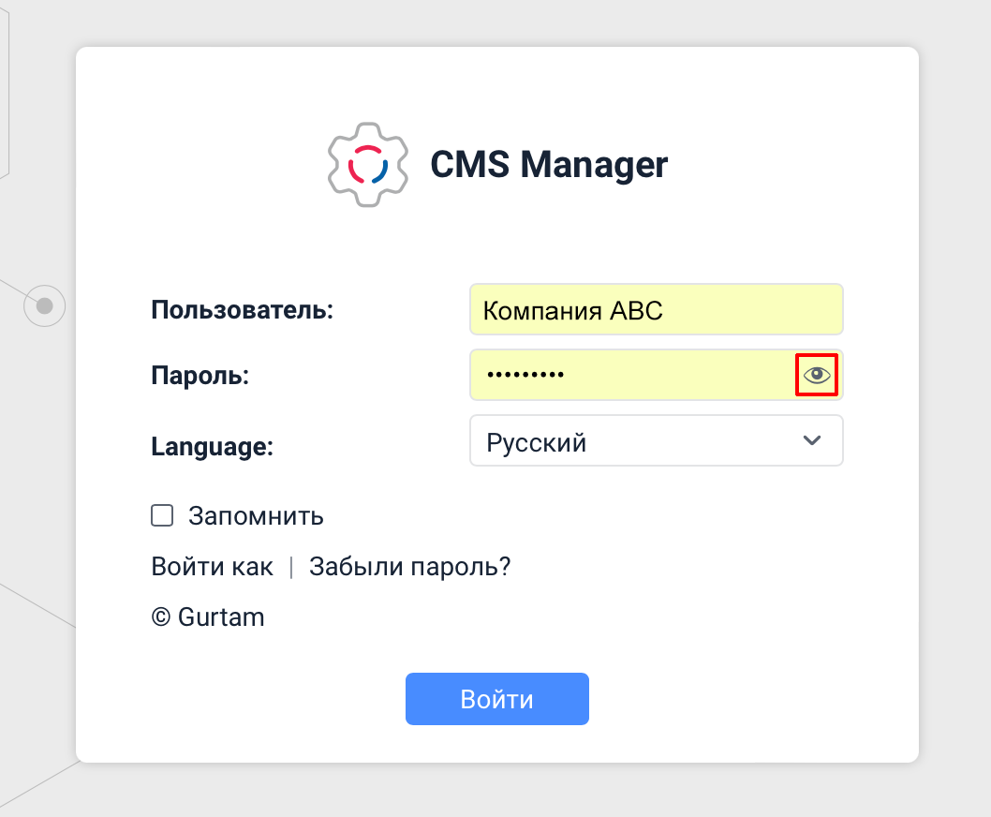
Task: Click the Забыли пароль? link
Action: pos(409,566)
